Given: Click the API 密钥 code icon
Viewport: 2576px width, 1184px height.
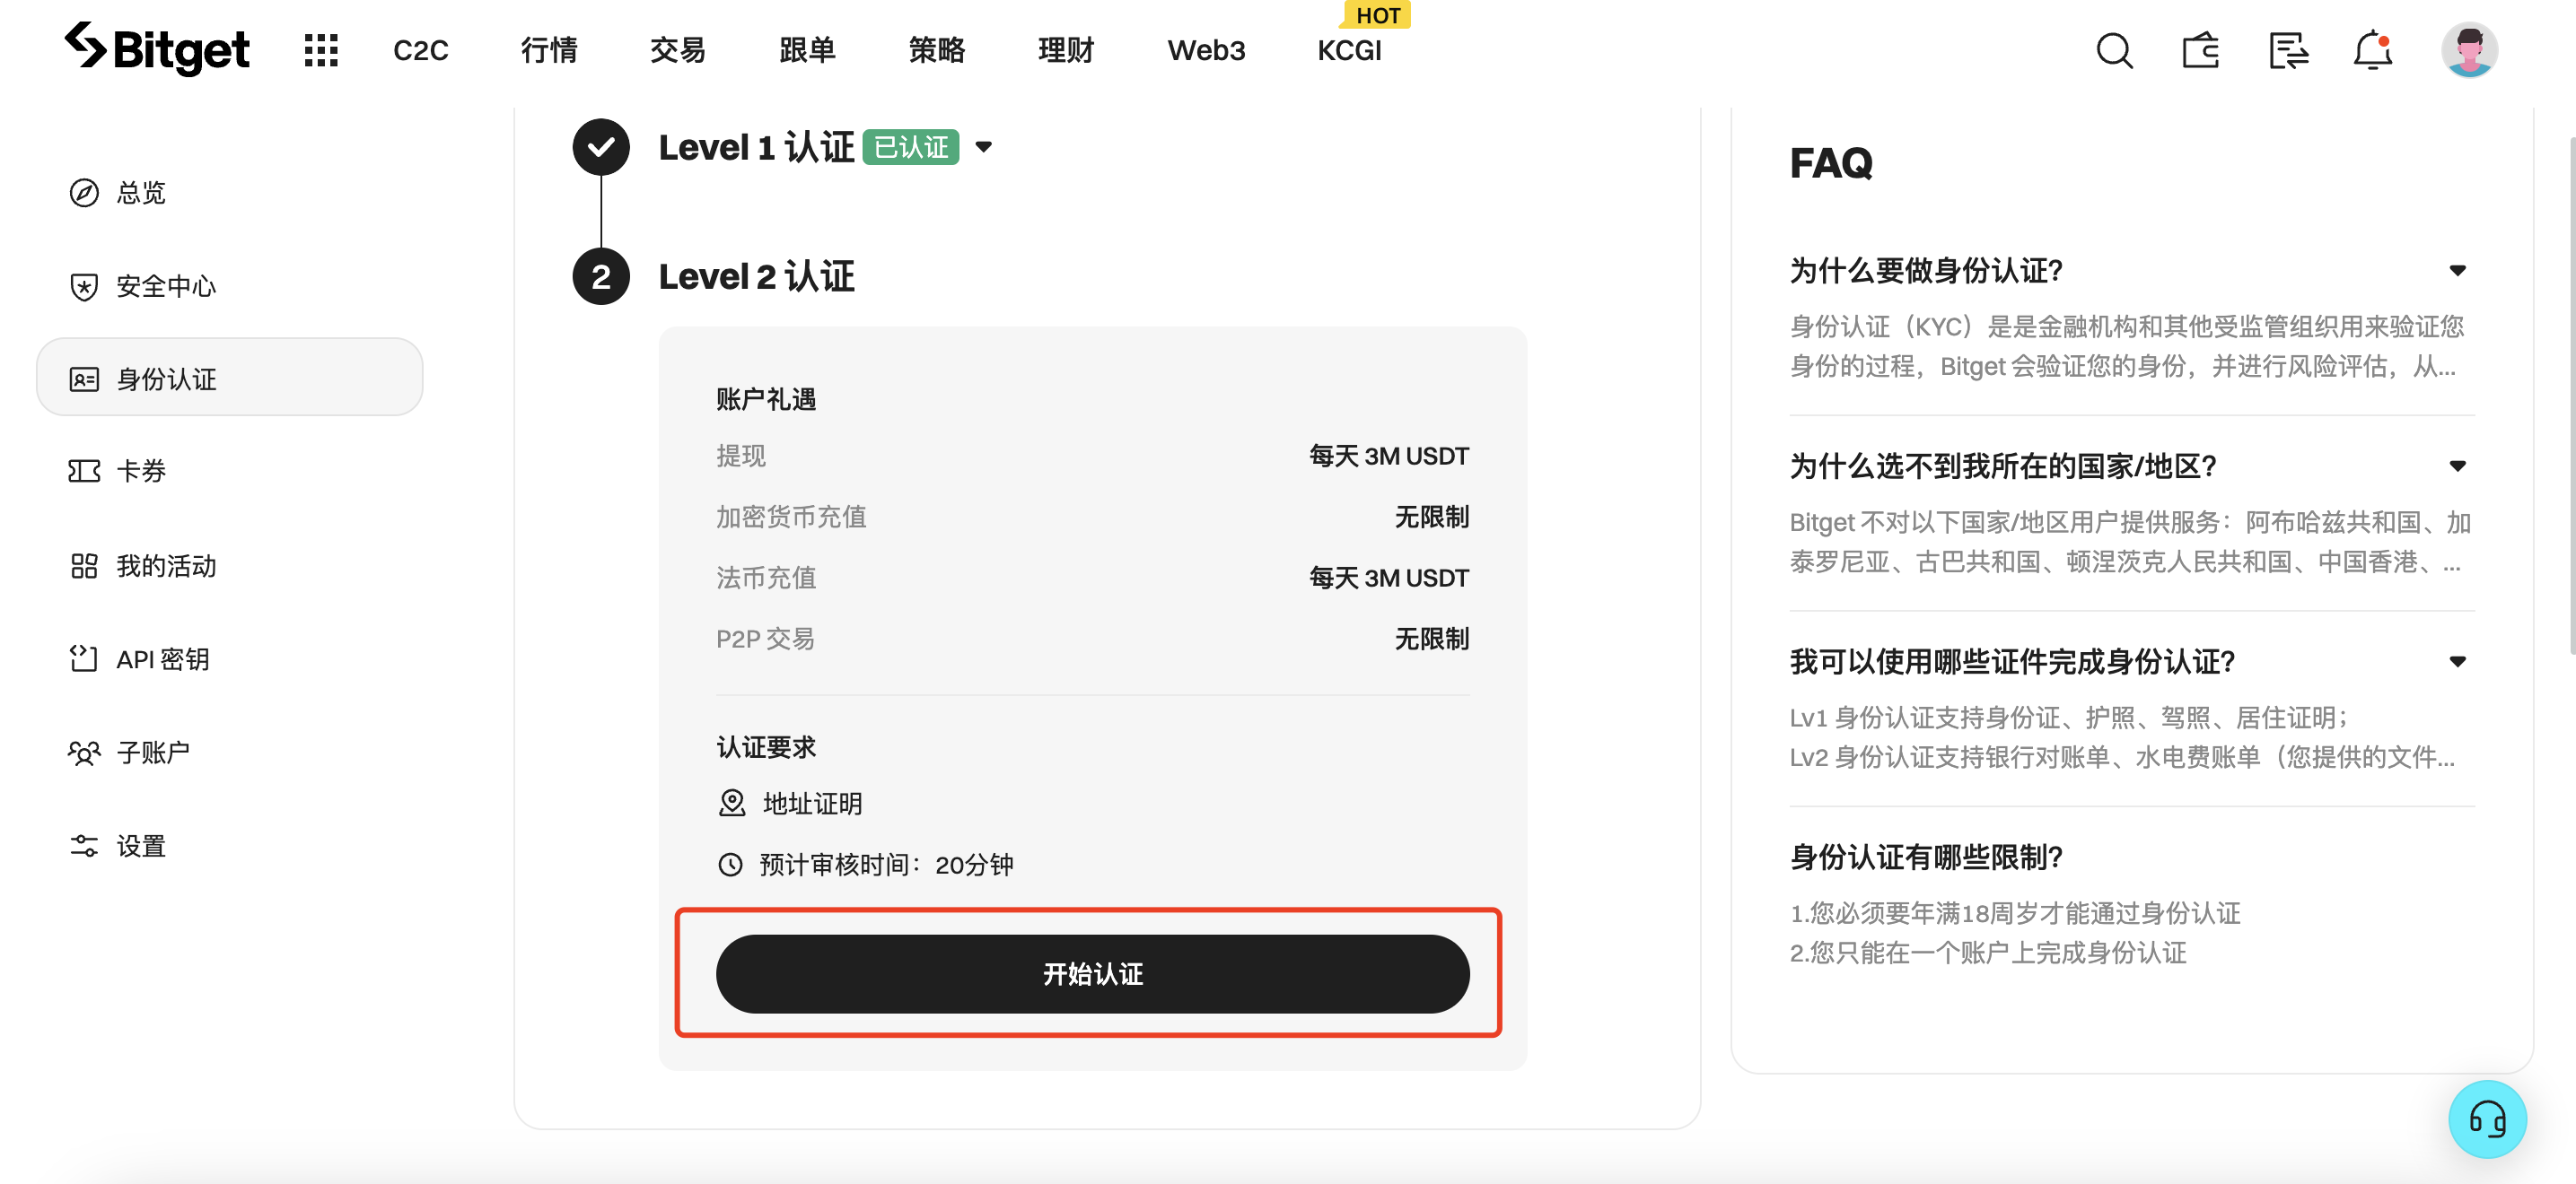Looking at the screenshot, I should tap(84, 658).
